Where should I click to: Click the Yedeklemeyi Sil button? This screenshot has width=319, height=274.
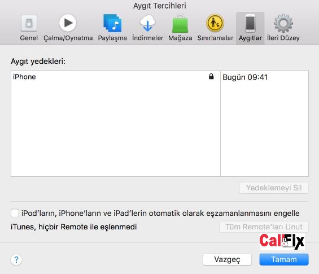(274, 188)
